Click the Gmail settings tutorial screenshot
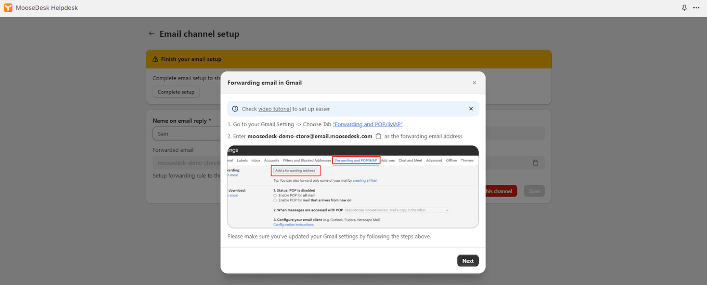The height and width of the screenshot is (285, 707). [353, 187]
